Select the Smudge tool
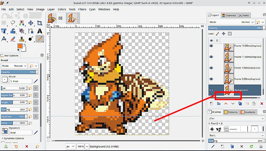The height and width of the screenshot is (151, 266). pos(31,39)
